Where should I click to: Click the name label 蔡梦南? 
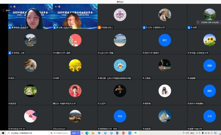click(148, 104)
